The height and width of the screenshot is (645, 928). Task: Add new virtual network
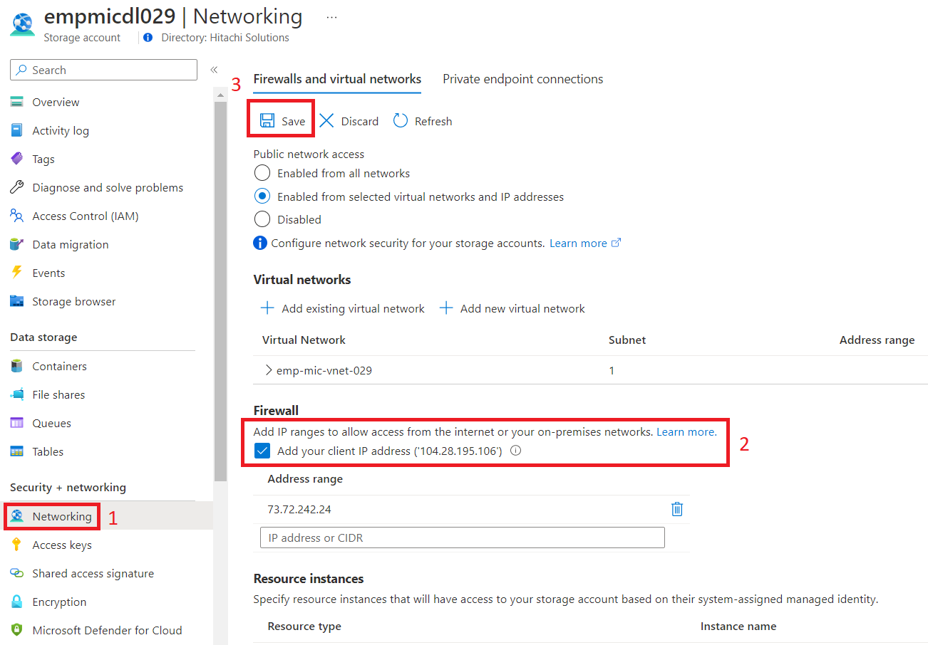(x=512, y=308)
